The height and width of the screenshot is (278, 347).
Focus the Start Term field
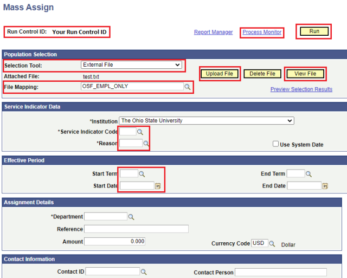pos(129,173)
